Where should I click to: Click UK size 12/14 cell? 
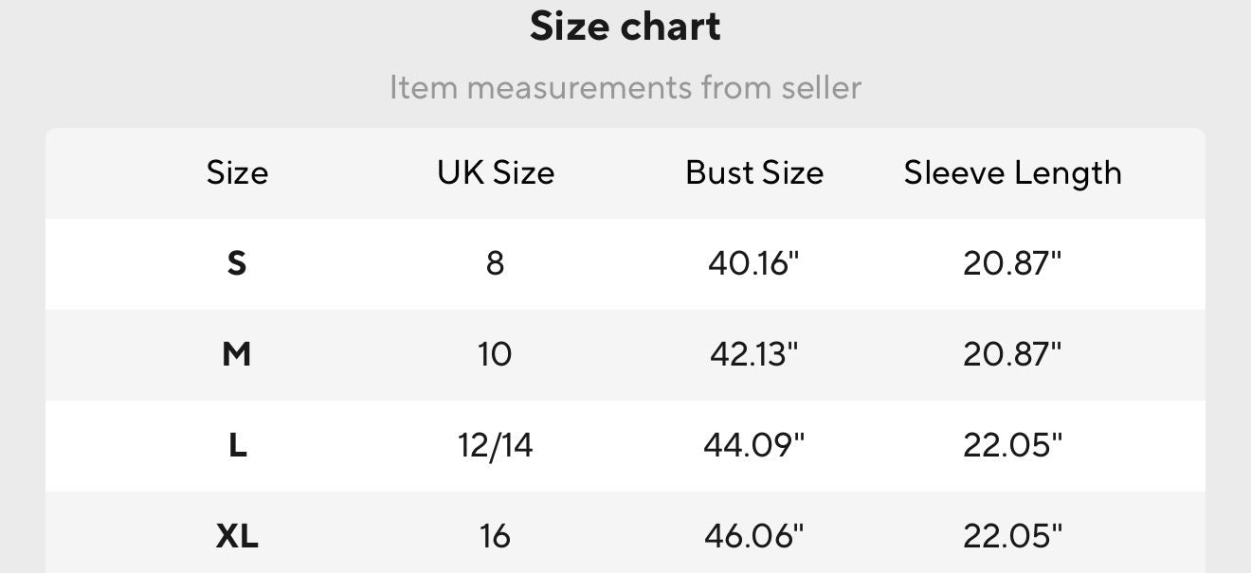(x=496, y=445)
